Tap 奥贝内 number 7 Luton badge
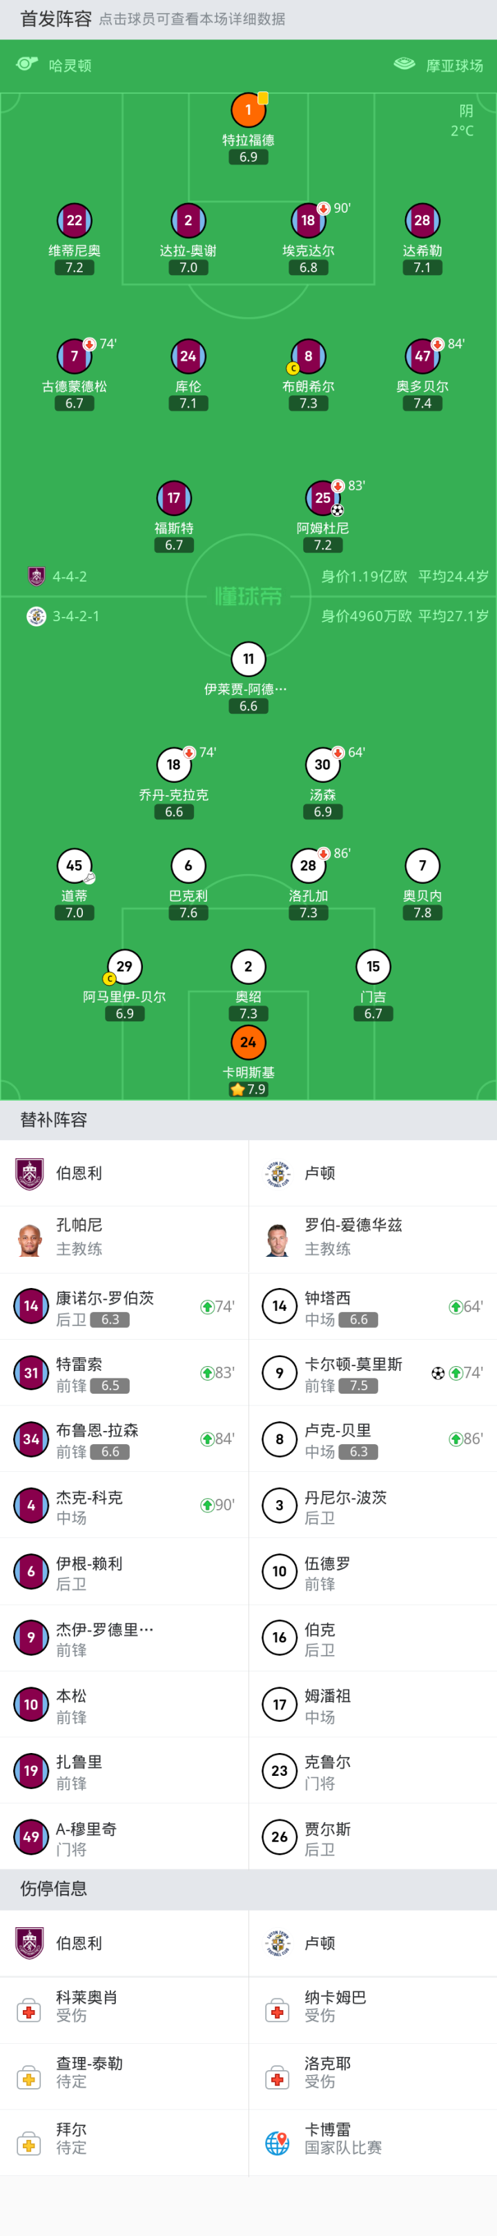 click(x=422, y=865)
